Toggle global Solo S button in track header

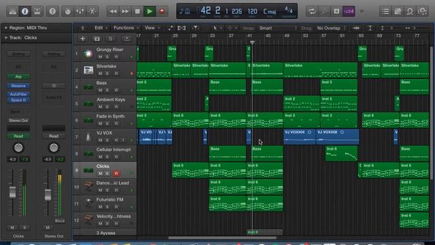110,39
